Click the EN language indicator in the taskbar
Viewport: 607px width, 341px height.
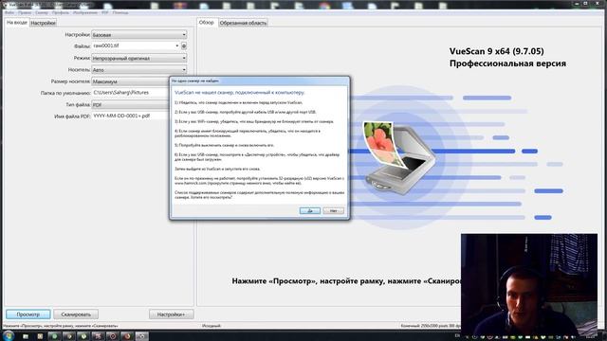coord(457,336)
